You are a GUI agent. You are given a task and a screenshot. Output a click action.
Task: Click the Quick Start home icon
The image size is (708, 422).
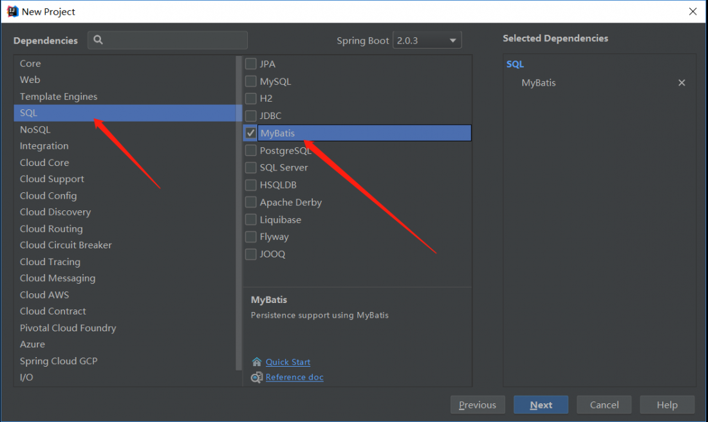tap(256, 362)
